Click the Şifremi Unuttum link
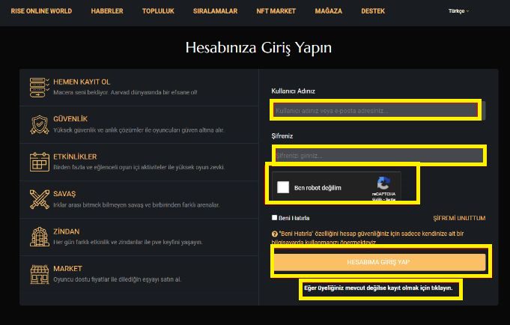Image resolution: width=510 pixels, height=325 pixels. point(459,218)
